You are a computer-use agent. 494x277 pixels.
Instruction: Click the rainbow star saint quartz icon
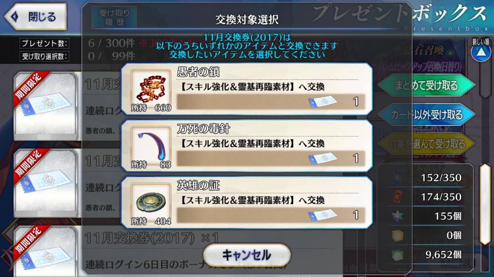397,216
